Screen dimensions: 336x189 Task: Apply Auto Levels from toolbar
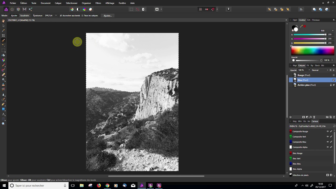(x=72, y=9)
